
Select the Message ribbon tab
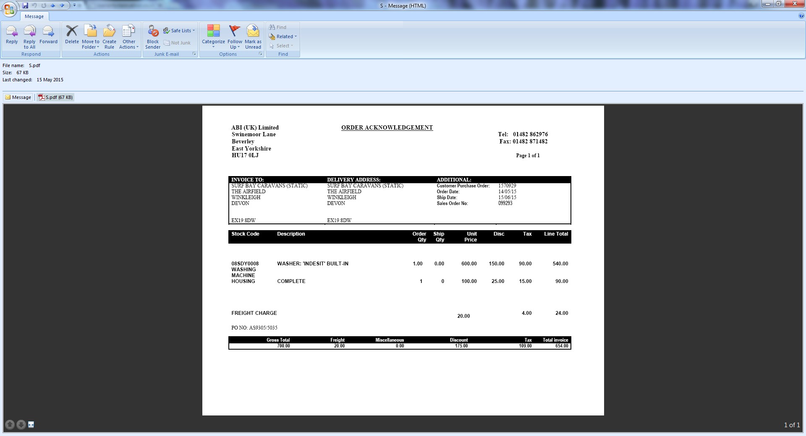34,16
